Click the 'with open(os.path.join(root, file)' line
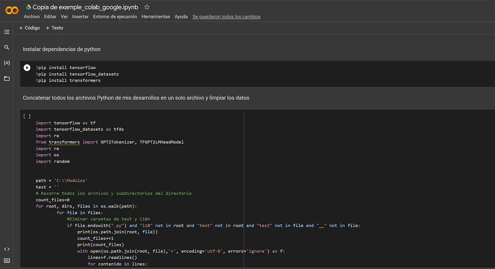 click(181, 251)
